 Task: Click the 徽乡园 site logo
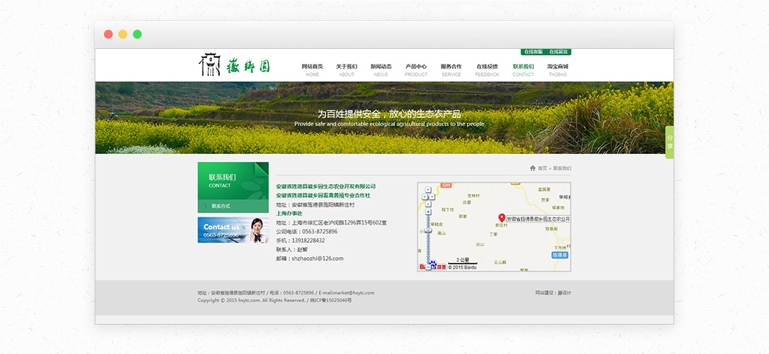pyautogui.click(x=234, y=65)
